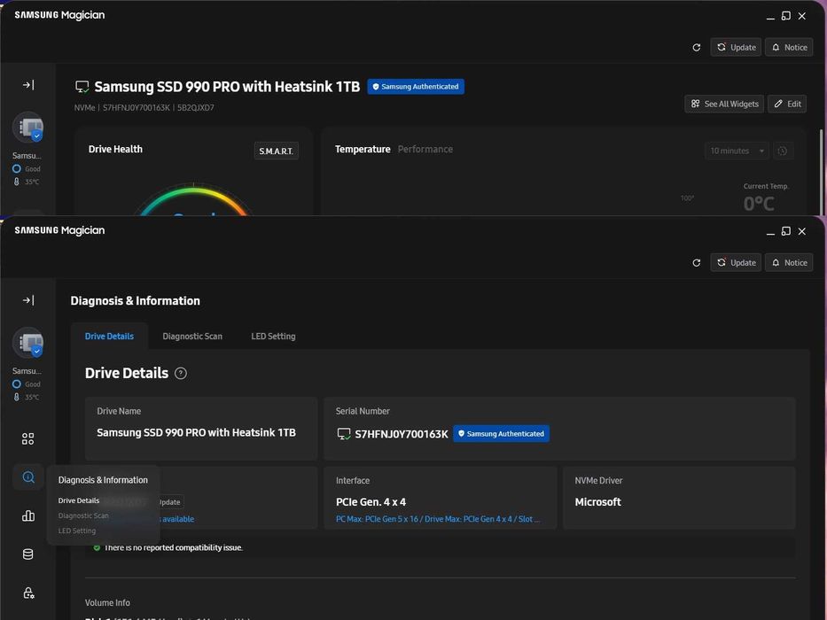Click Diagnosis & Information flyout heading

(103, 480)
